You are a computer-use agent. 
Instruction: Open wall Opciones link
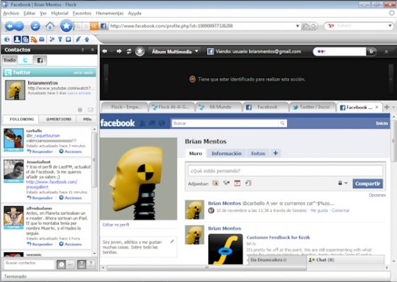[377, 195]
